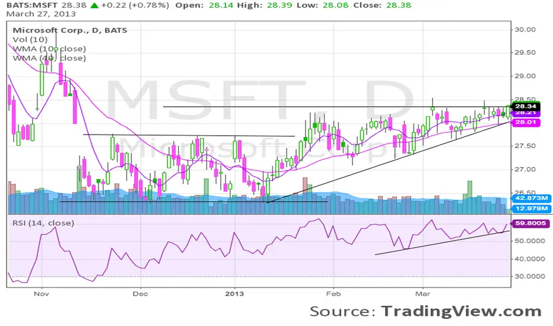The height and width of the screenshot is (326, 553).
Task: Click the 30.00 price axis label
Action: pyautogui.click(x=525, y=30)
